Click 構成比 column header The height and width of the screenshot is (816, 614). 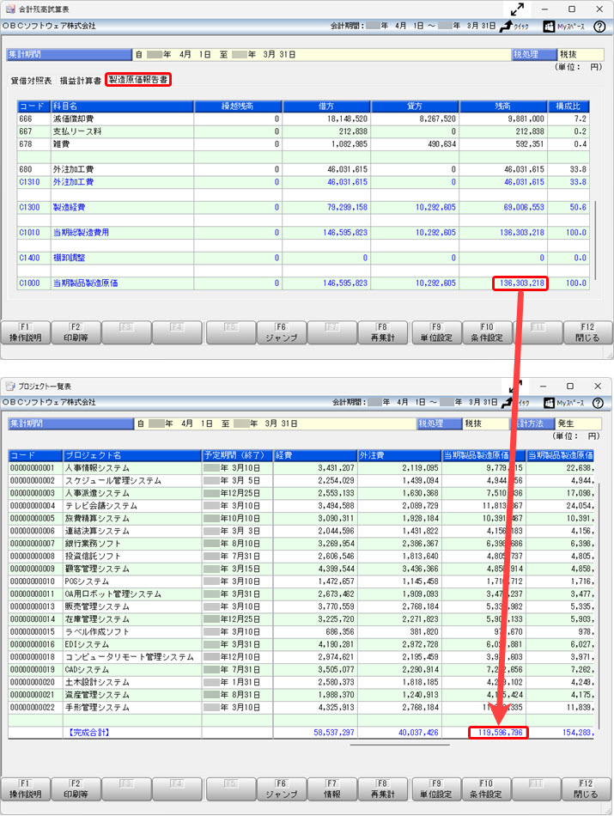coord(568,107)
